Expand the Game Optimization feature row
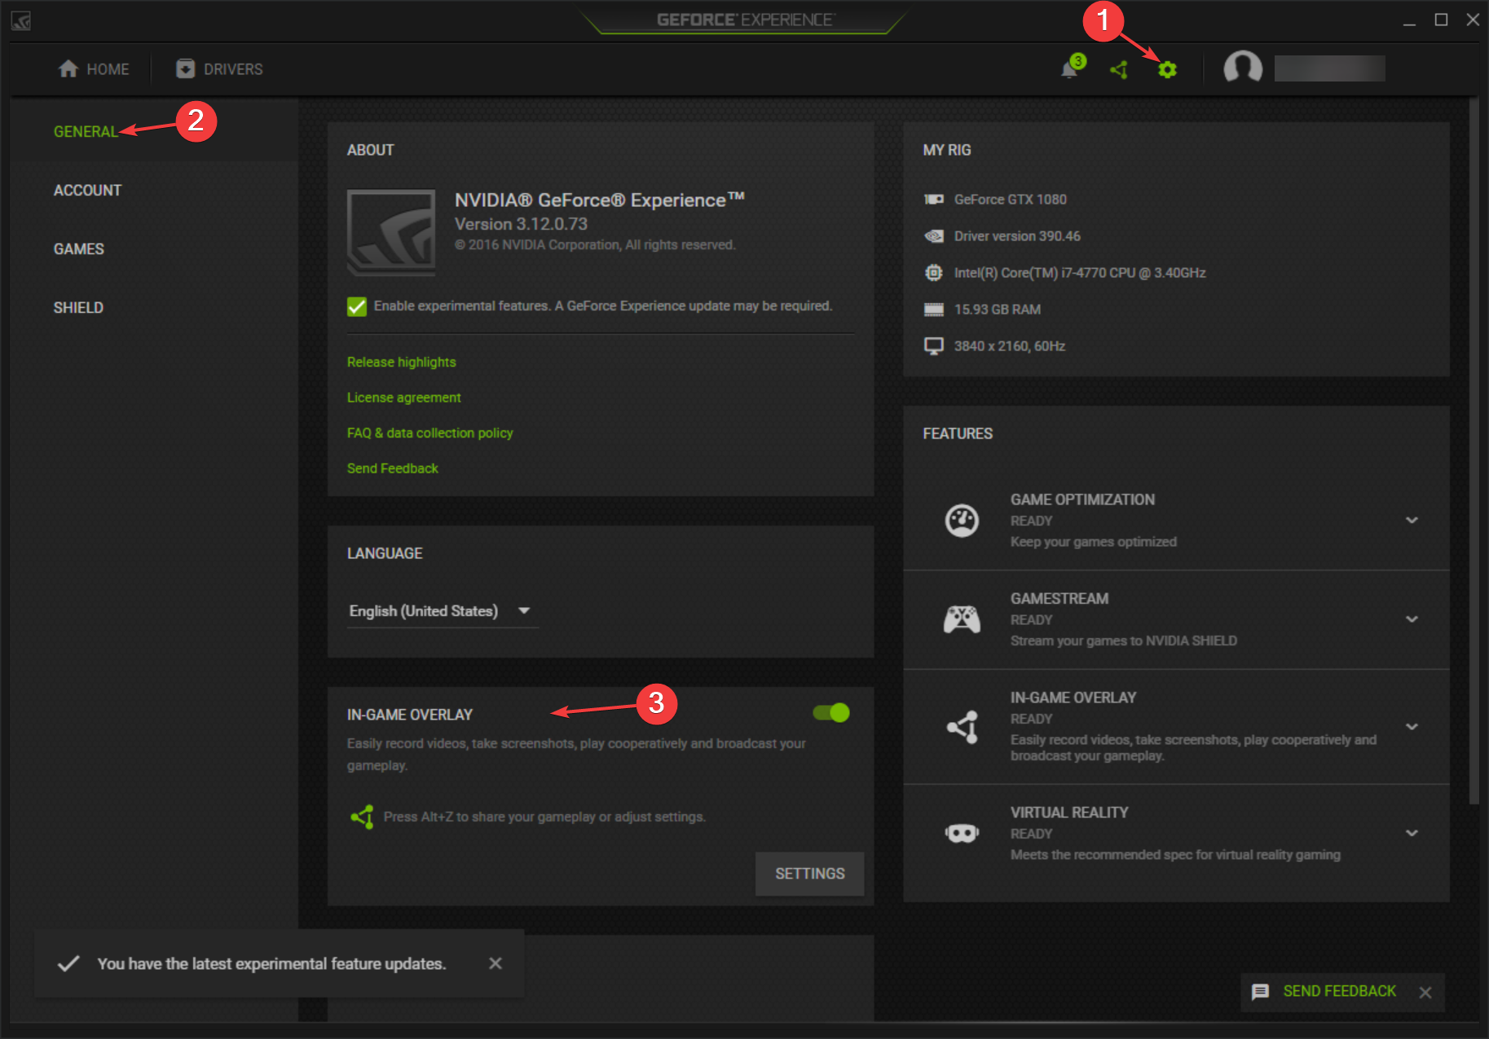 pyautogui.click(x=1412, y=520)
